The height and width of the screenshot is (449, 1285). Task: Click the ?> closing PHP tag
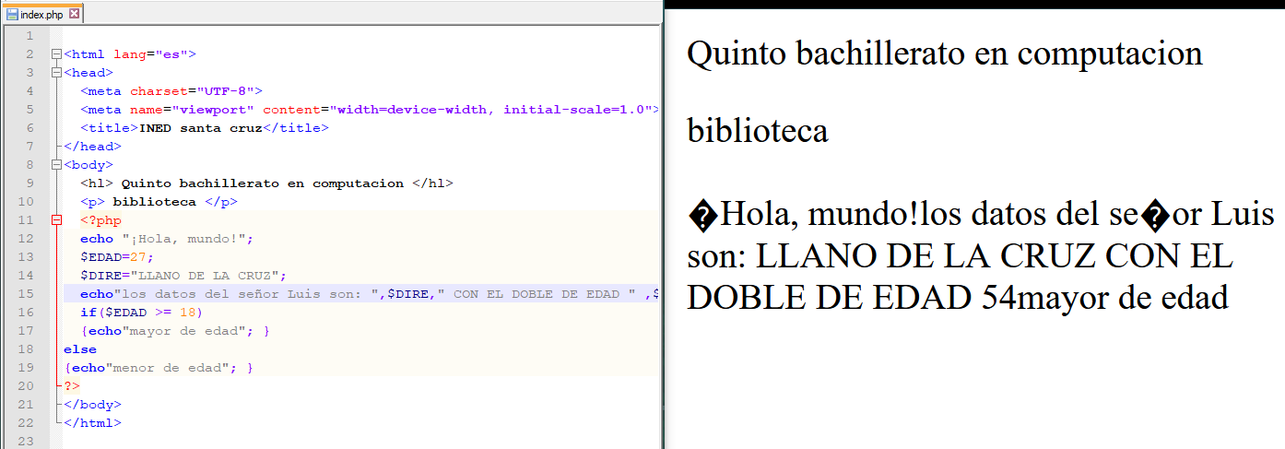tap(72, 386)
